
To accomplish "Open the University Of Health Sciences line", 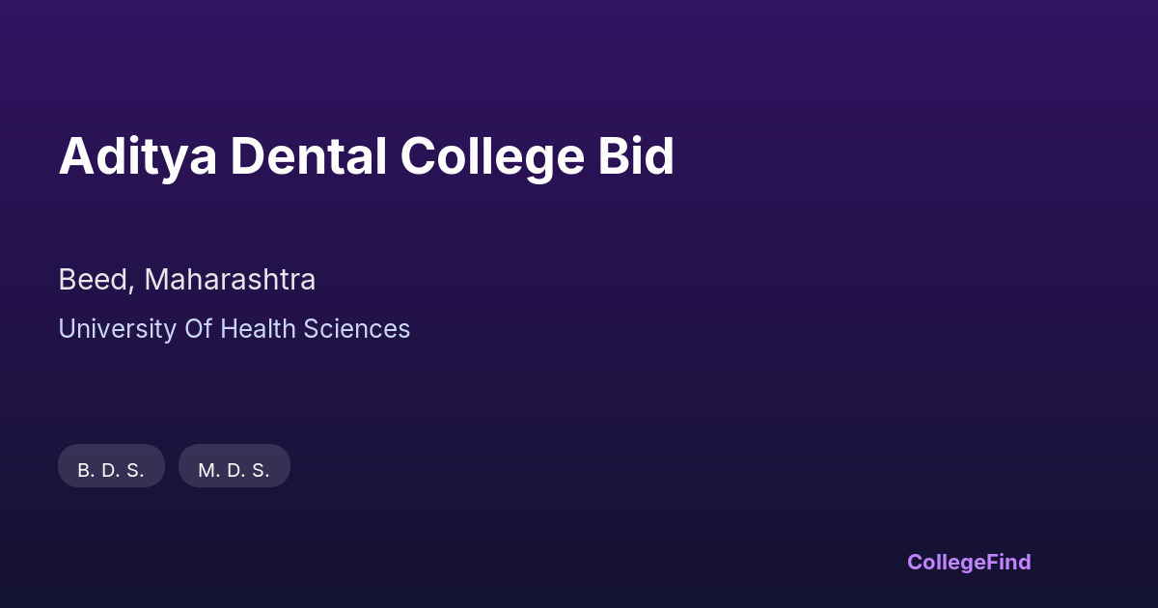I will tap(234, 329).
